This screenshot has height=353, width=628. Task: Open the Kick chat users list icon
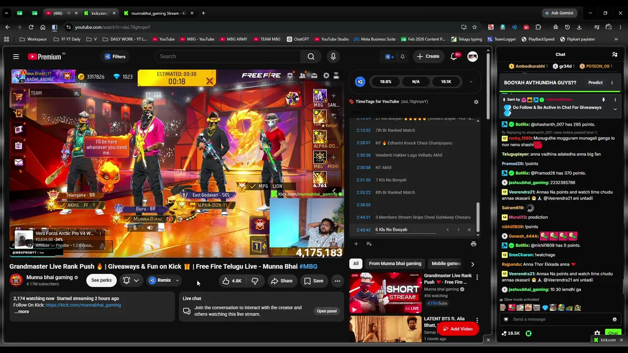[x=615, y=54]
